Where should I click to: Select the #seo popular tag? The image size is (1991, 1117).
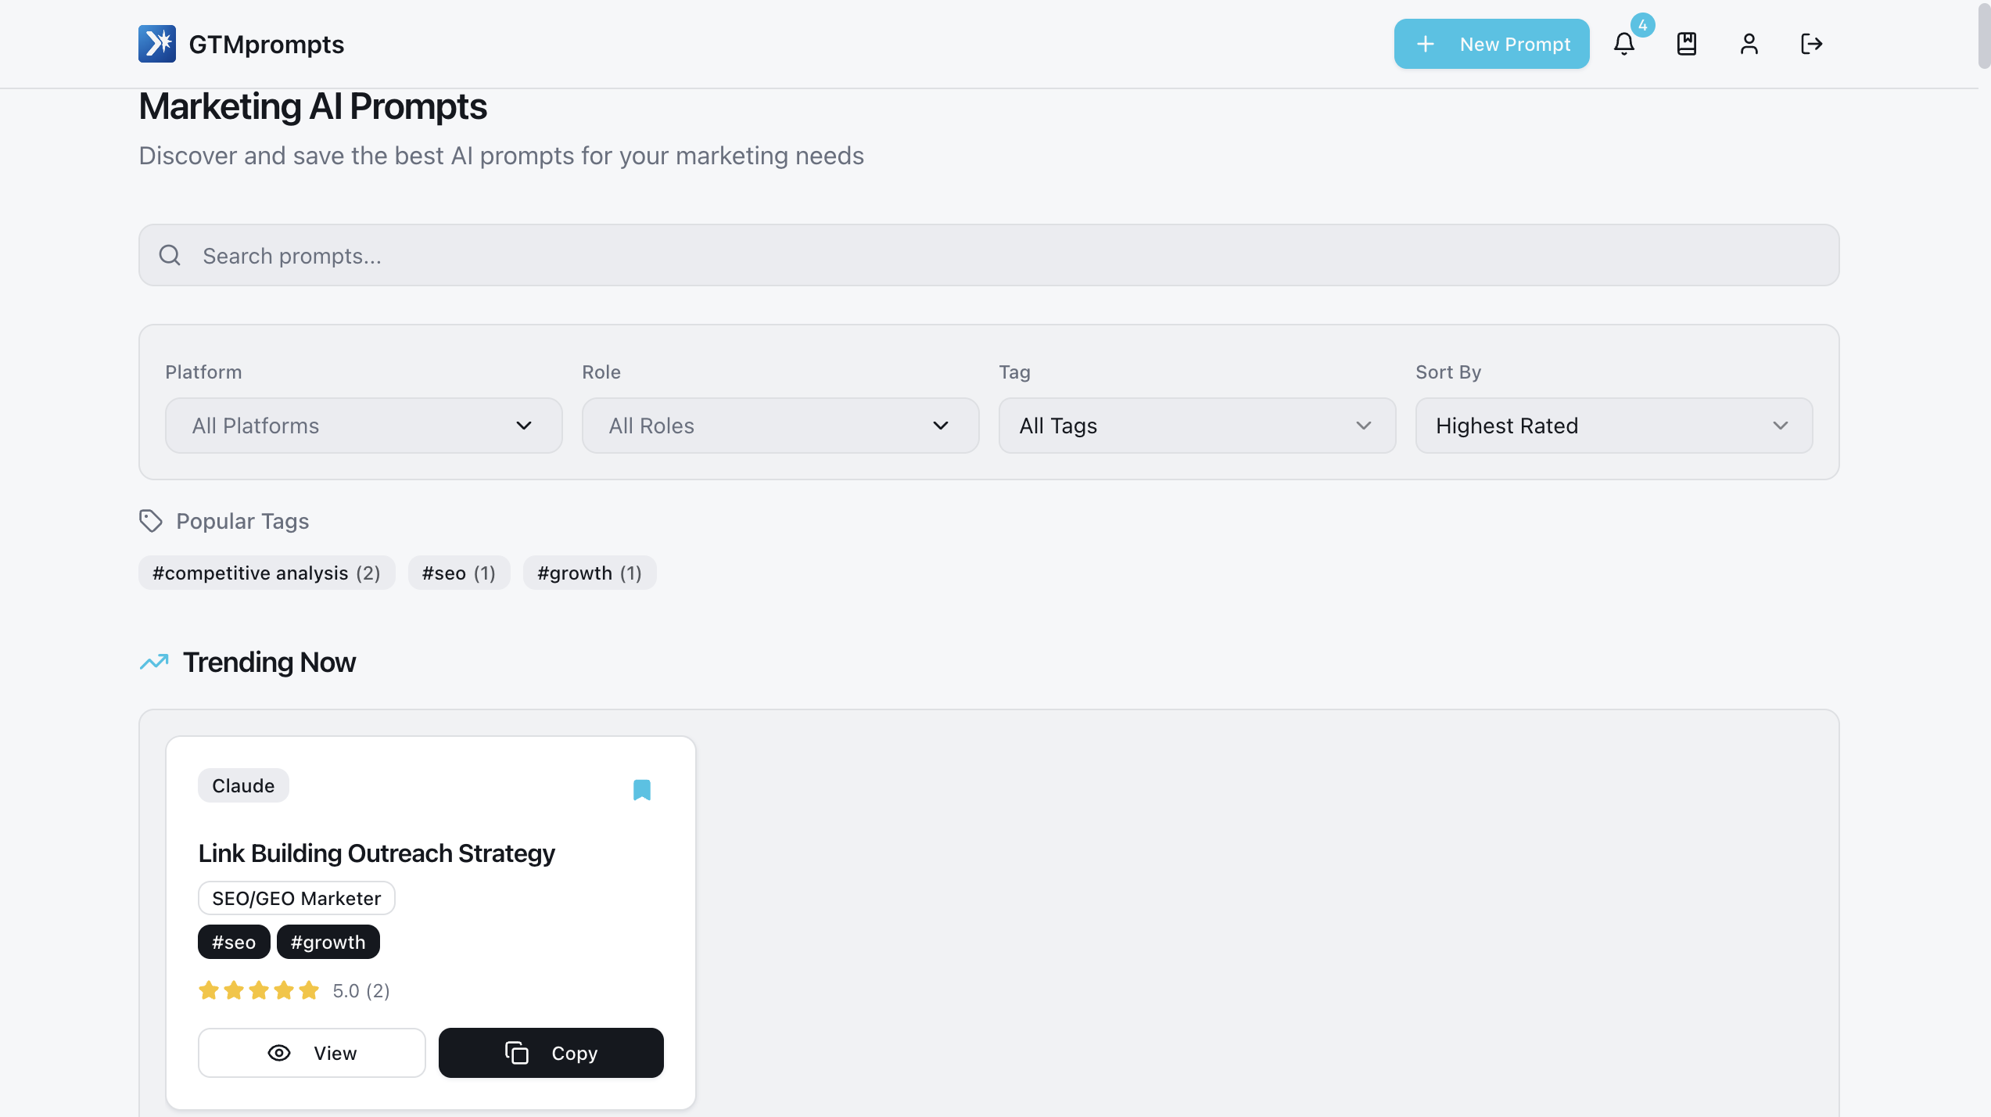[458, 573]
